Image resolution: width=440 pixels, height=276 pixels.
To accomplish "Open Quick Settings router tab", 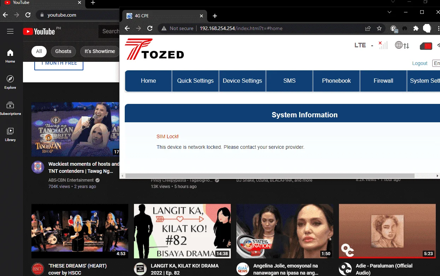I will coord(195,81).
